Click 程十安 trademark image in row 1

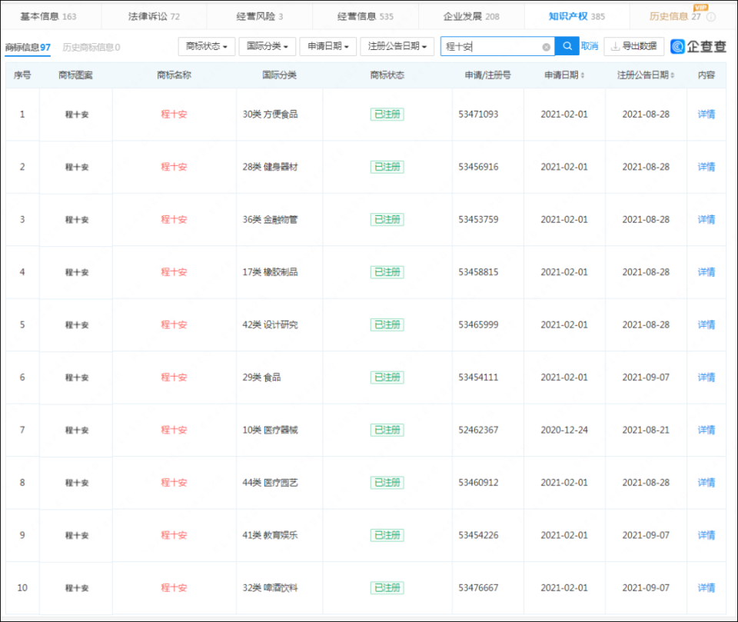point(76,115)
